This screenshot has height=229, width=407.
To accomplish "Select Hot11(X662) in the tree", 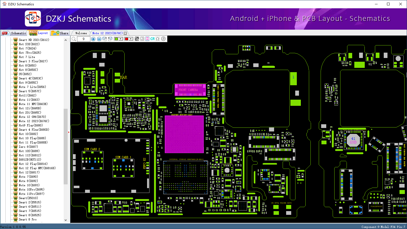I will [28, 95].
